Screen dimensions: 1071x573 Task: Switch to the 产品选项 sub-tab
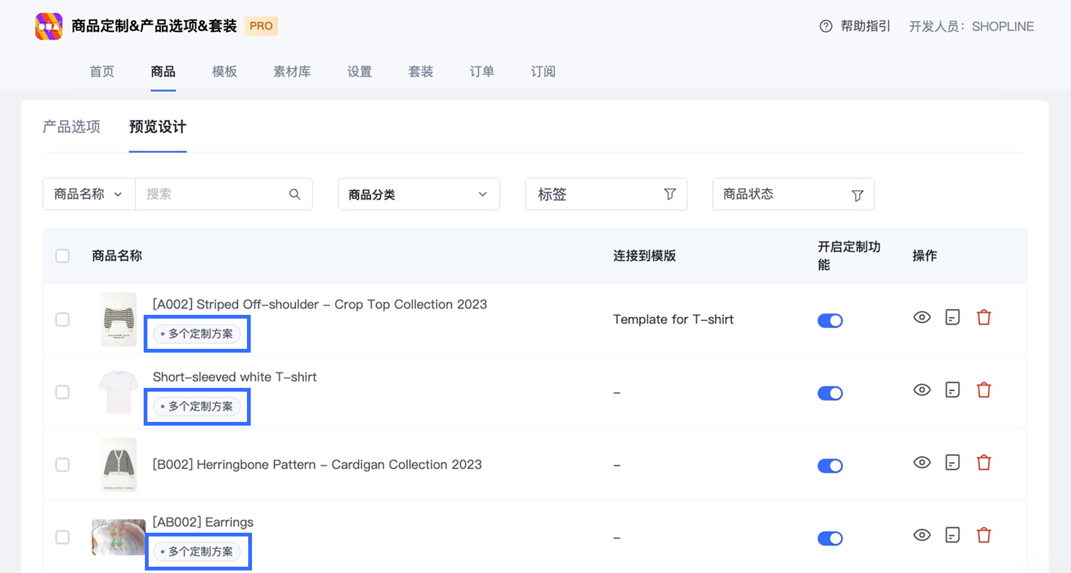[71, 127]
